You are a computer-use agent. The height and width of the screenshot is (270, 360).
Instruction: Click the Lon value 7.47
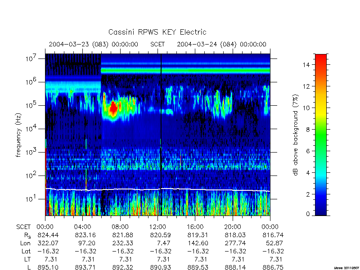point(164,243)
